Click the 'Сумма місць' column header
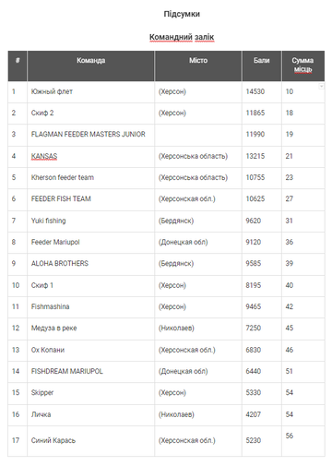 302,66
